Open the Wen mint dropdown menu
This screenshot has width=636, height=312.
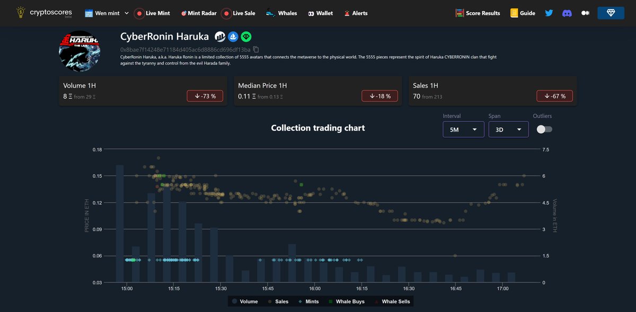(107, 13)
